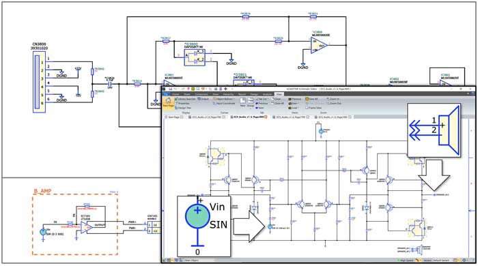
Task: Click the Start Page ribbon button
Action: (x=168, y=102)
